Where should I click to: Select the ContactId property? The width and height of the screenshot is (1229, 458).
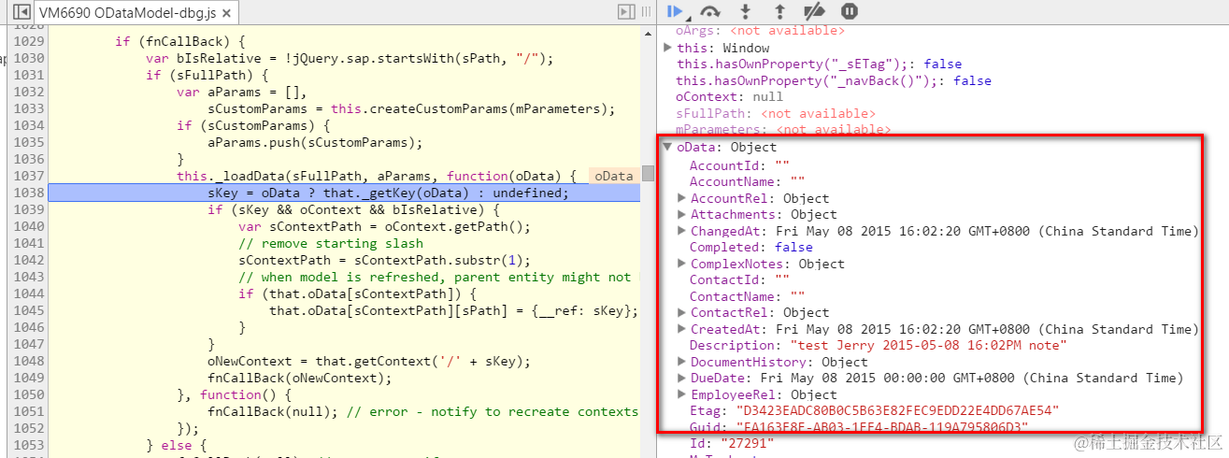click(x=739, y=279)
